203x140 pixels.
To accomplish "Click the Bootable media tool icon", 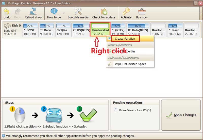I will [78, 11].
